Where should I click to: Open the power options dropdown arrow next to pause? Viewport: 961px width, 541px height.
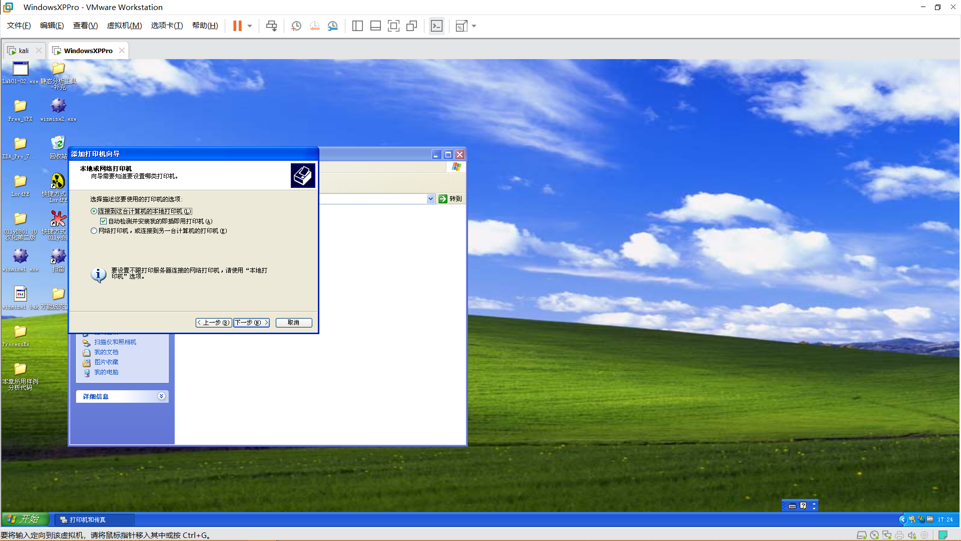(250, 26)
